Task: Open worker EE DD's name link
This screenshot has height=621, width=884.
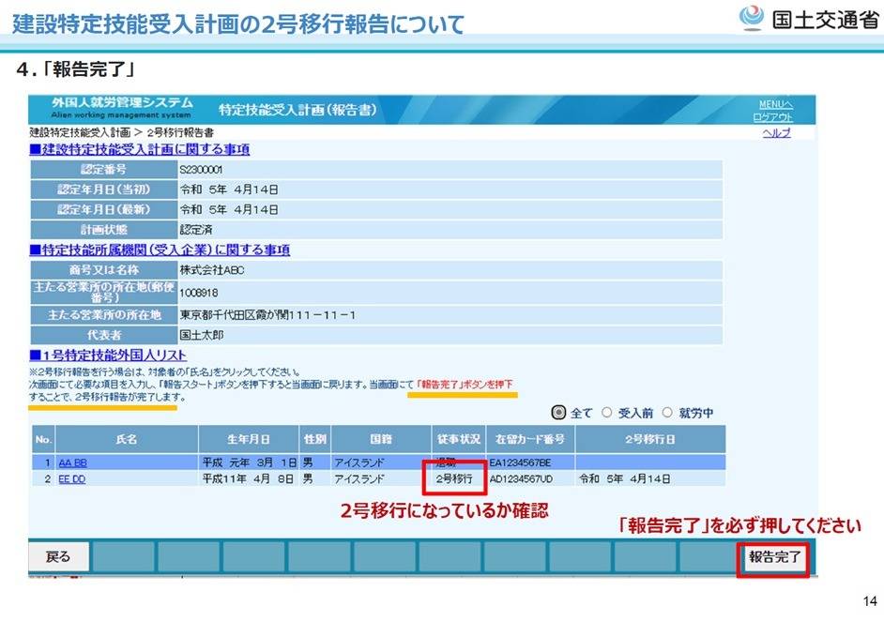Action: tap(72, 478)
